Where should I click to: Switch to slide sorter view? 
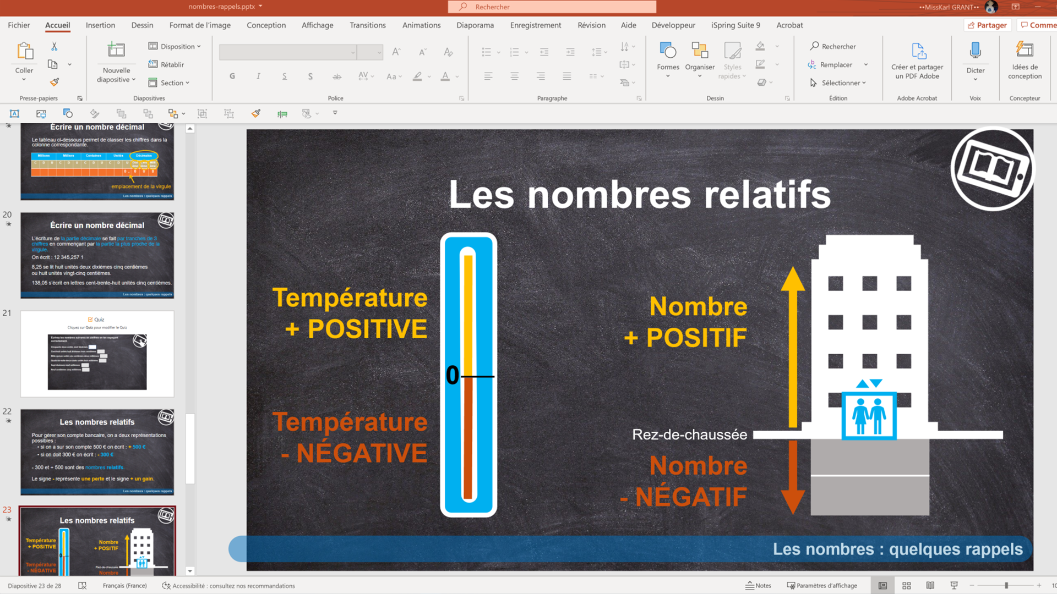[x=907, y=586]
